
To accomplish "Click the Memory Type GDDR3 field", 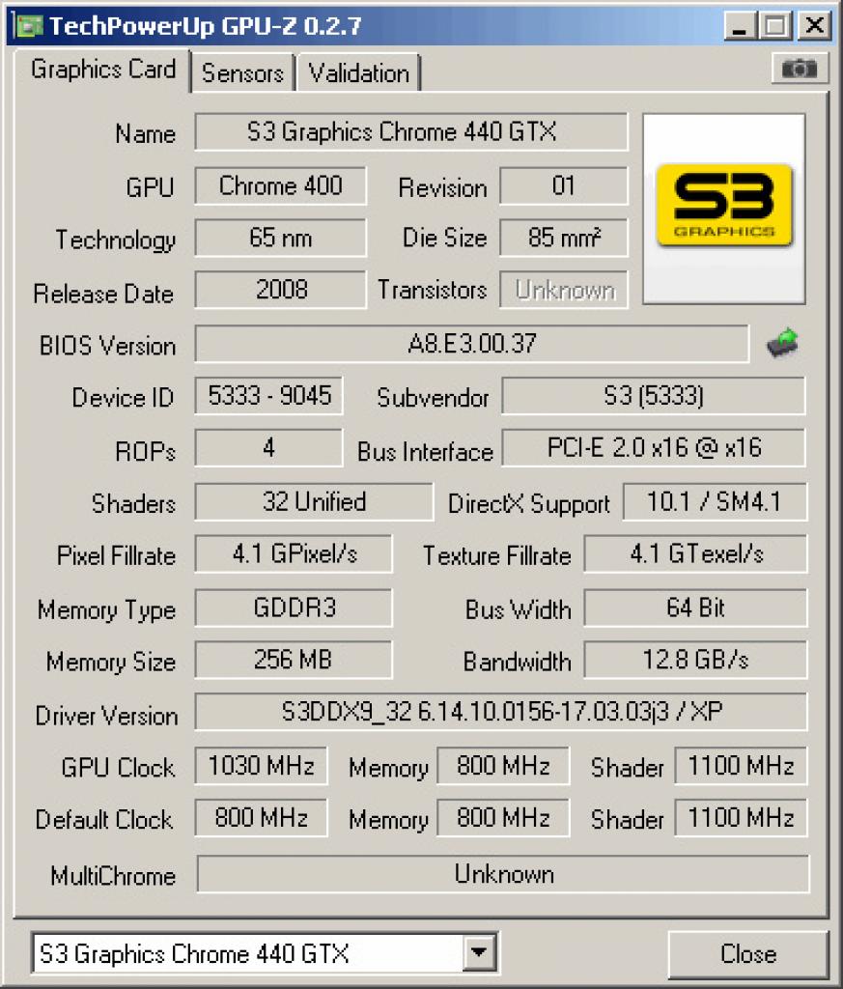I will [294, 608].
